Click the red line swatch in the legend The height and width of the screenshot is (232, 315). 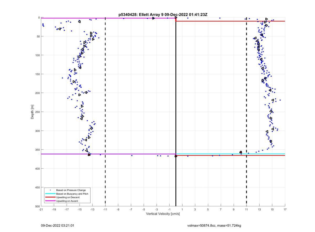coord(50,197)
